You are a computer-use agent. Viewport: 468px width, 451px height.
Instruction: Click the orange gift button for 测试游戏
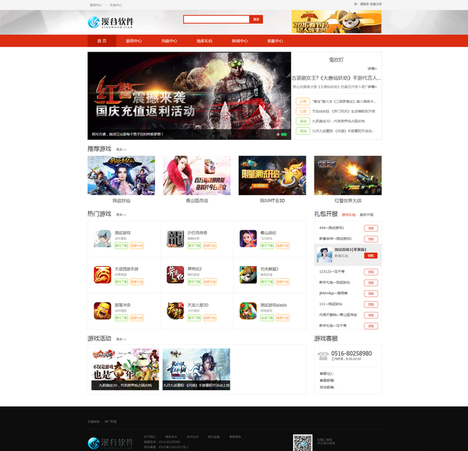(x=137, y=246)
